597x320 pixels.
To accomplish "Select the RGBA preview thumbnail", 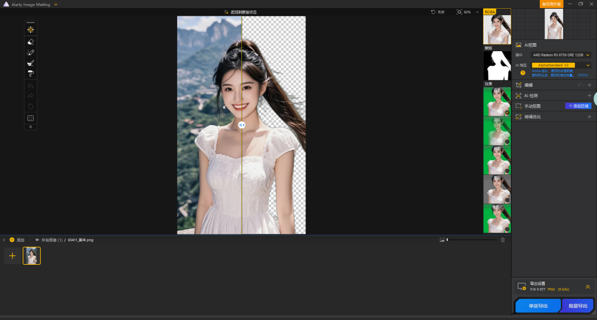I will (497, 29).
